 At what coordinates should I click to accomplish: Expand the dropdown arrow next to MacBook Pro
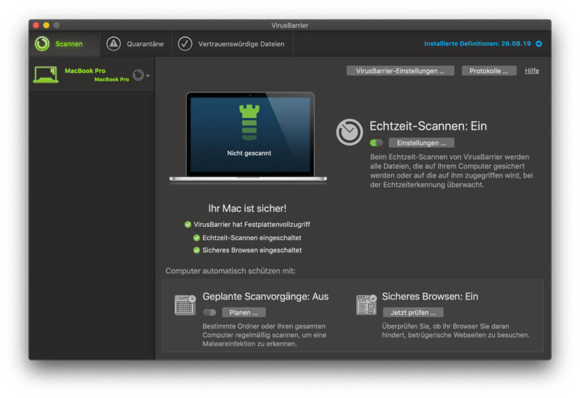148,75
